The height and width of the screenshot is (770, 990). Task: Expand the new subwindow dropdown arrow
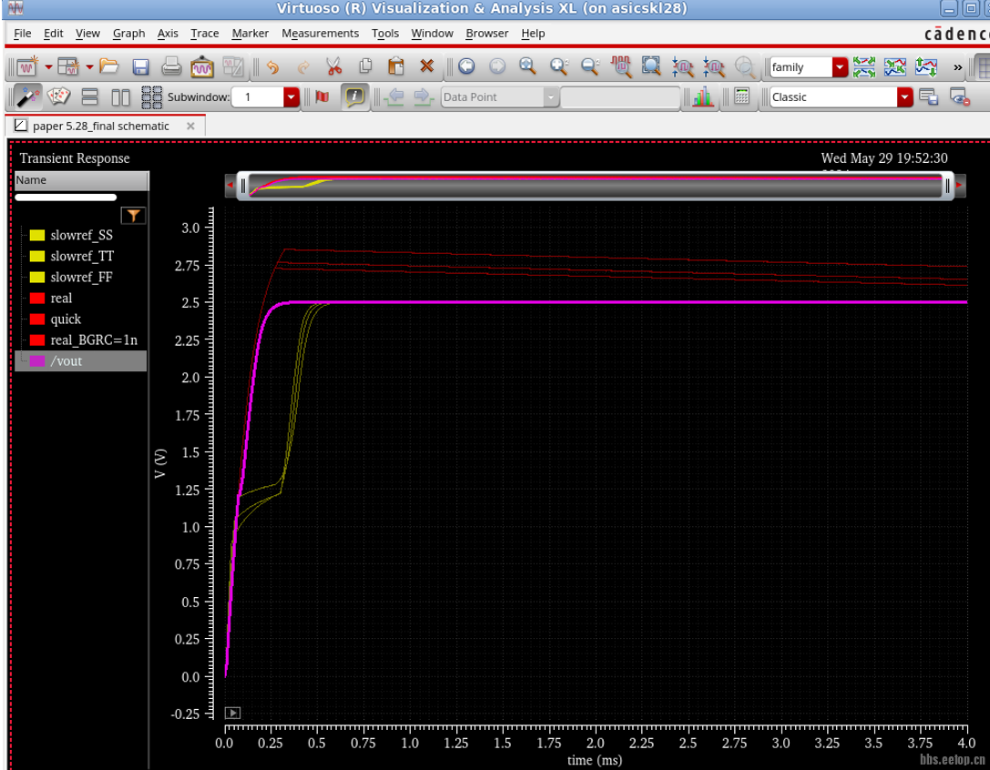pos(89,66)
